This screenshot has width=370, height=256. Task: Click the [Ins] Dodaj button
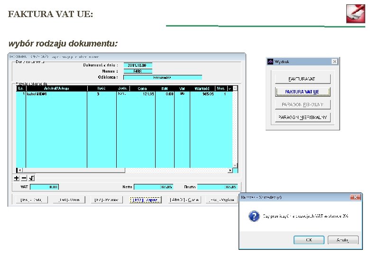[32, 200]
